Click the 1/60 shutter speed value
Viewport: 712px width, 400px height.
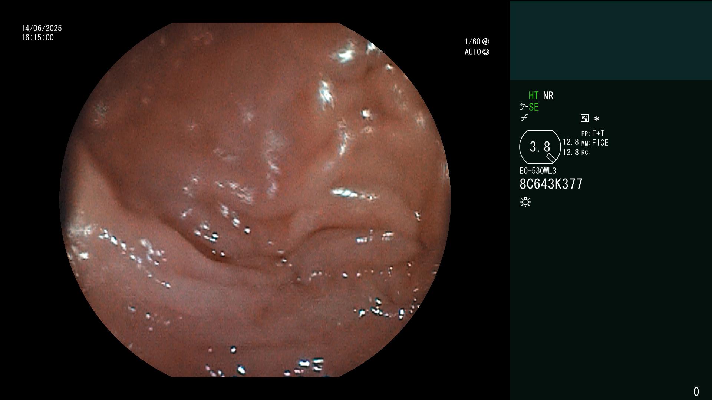[472, 41]
